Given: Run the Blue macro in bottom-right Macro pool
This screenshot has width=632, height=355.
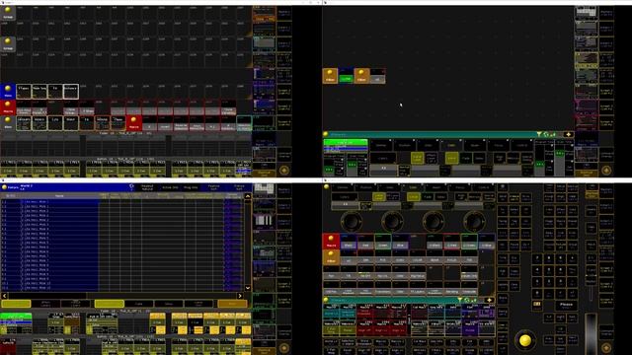Looking at the screenshot, I should tap(400, 242).
